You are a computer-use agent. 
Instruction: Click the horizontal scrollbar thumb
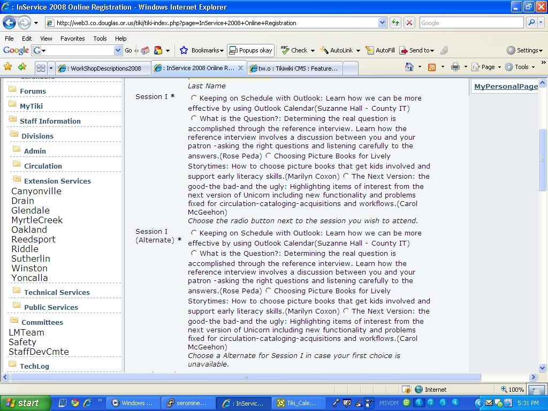coord(245,377)
